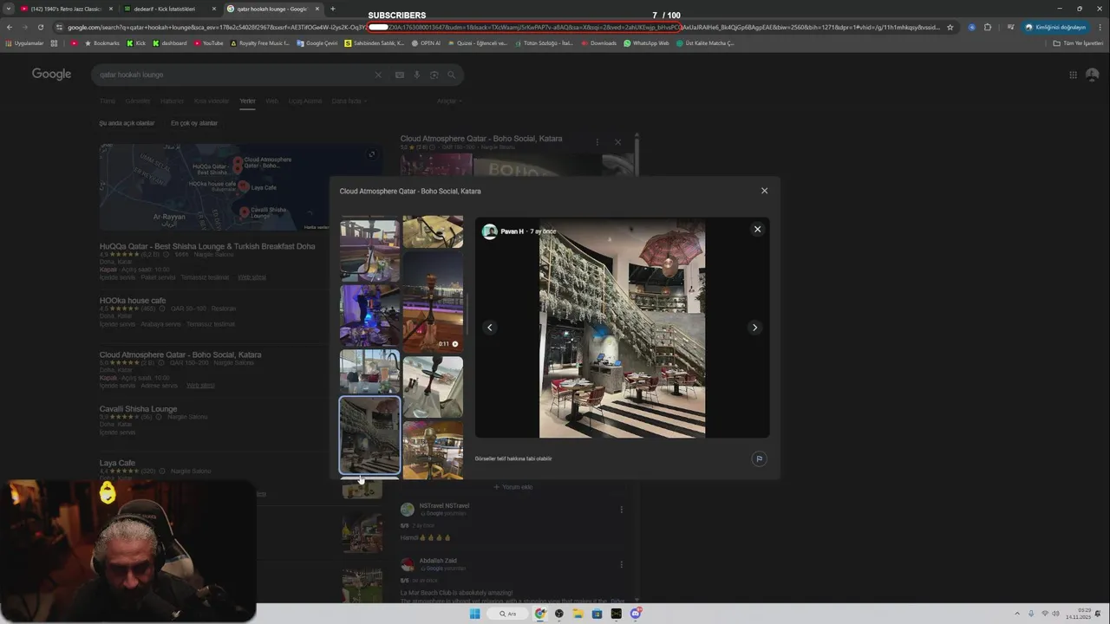Open the white hookah beach thumbnail

pos(433,387)
